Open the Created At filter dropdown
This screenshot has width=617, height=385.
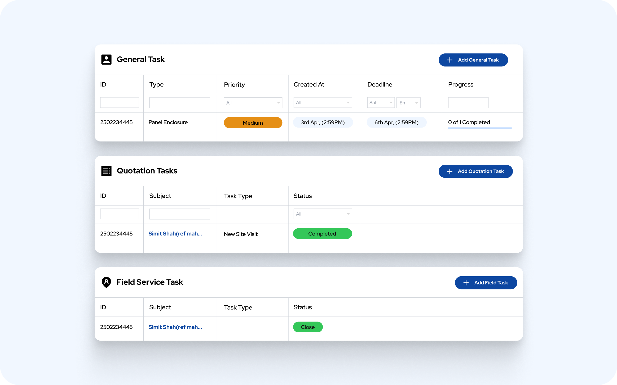pos(323,103)
